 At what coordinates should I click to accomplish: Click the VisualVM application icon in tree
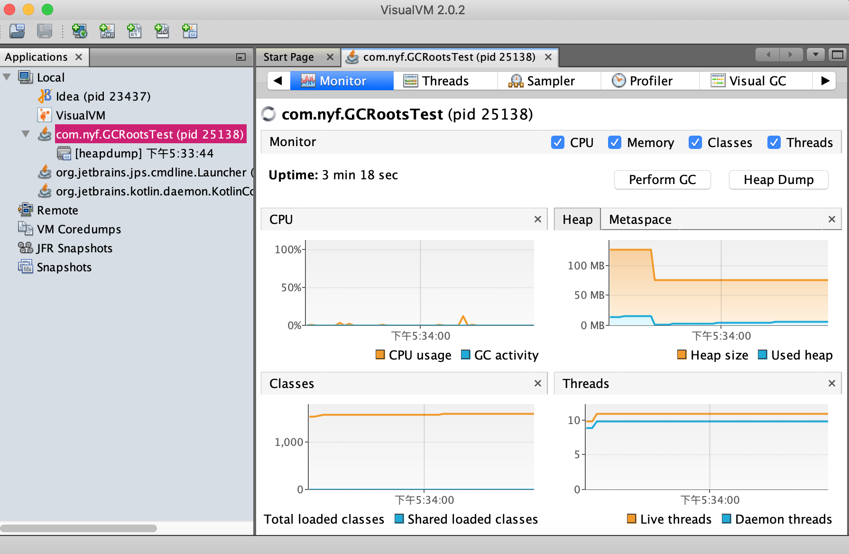click(45, 115)
